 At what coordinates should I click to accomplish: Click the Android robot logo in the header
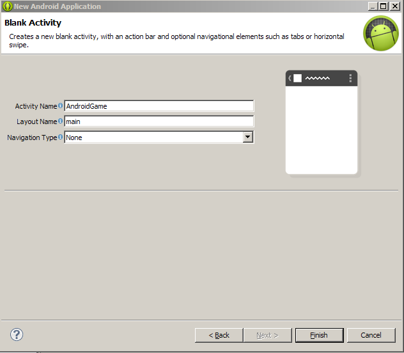[381, 33]
